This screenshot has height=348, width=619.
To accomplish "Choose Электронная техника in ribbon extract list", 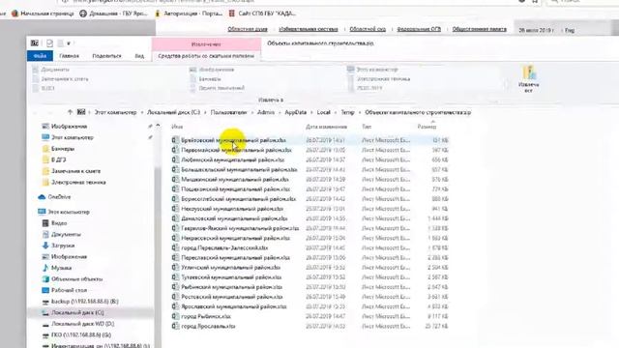I will (379, 79).
